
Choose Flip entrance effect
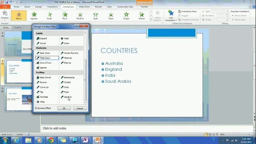click(40, 92)
